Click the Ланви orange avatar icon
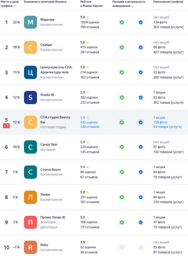Screen dimensions: 188x259 30,197
